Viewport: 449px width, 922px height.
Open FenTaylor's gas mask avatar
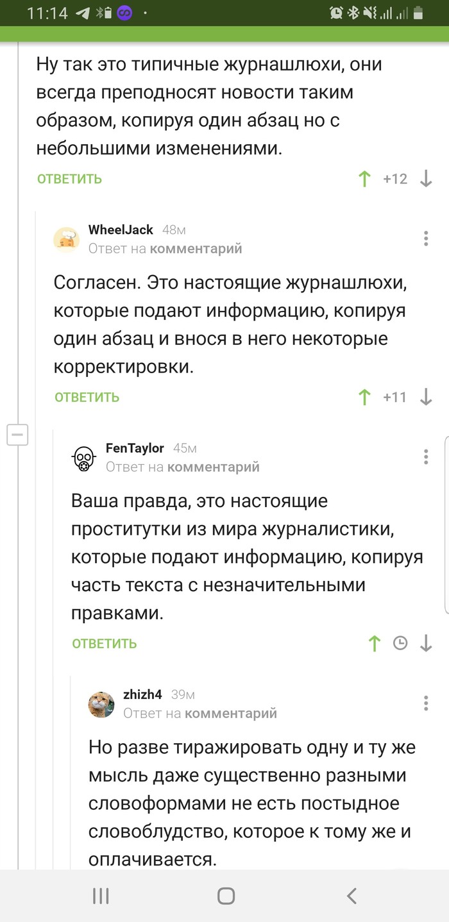click(x=84, y=458)
